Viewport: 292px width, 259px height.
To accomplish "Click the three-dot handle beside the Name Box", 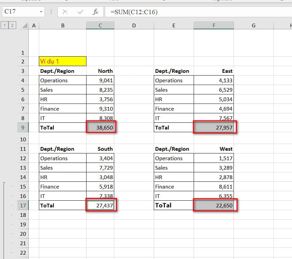I will point(51,12).
